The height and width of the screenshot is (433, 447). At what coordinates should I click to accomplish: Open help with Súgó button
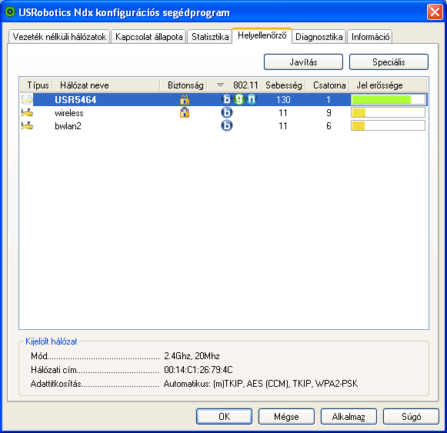[411, 417]
